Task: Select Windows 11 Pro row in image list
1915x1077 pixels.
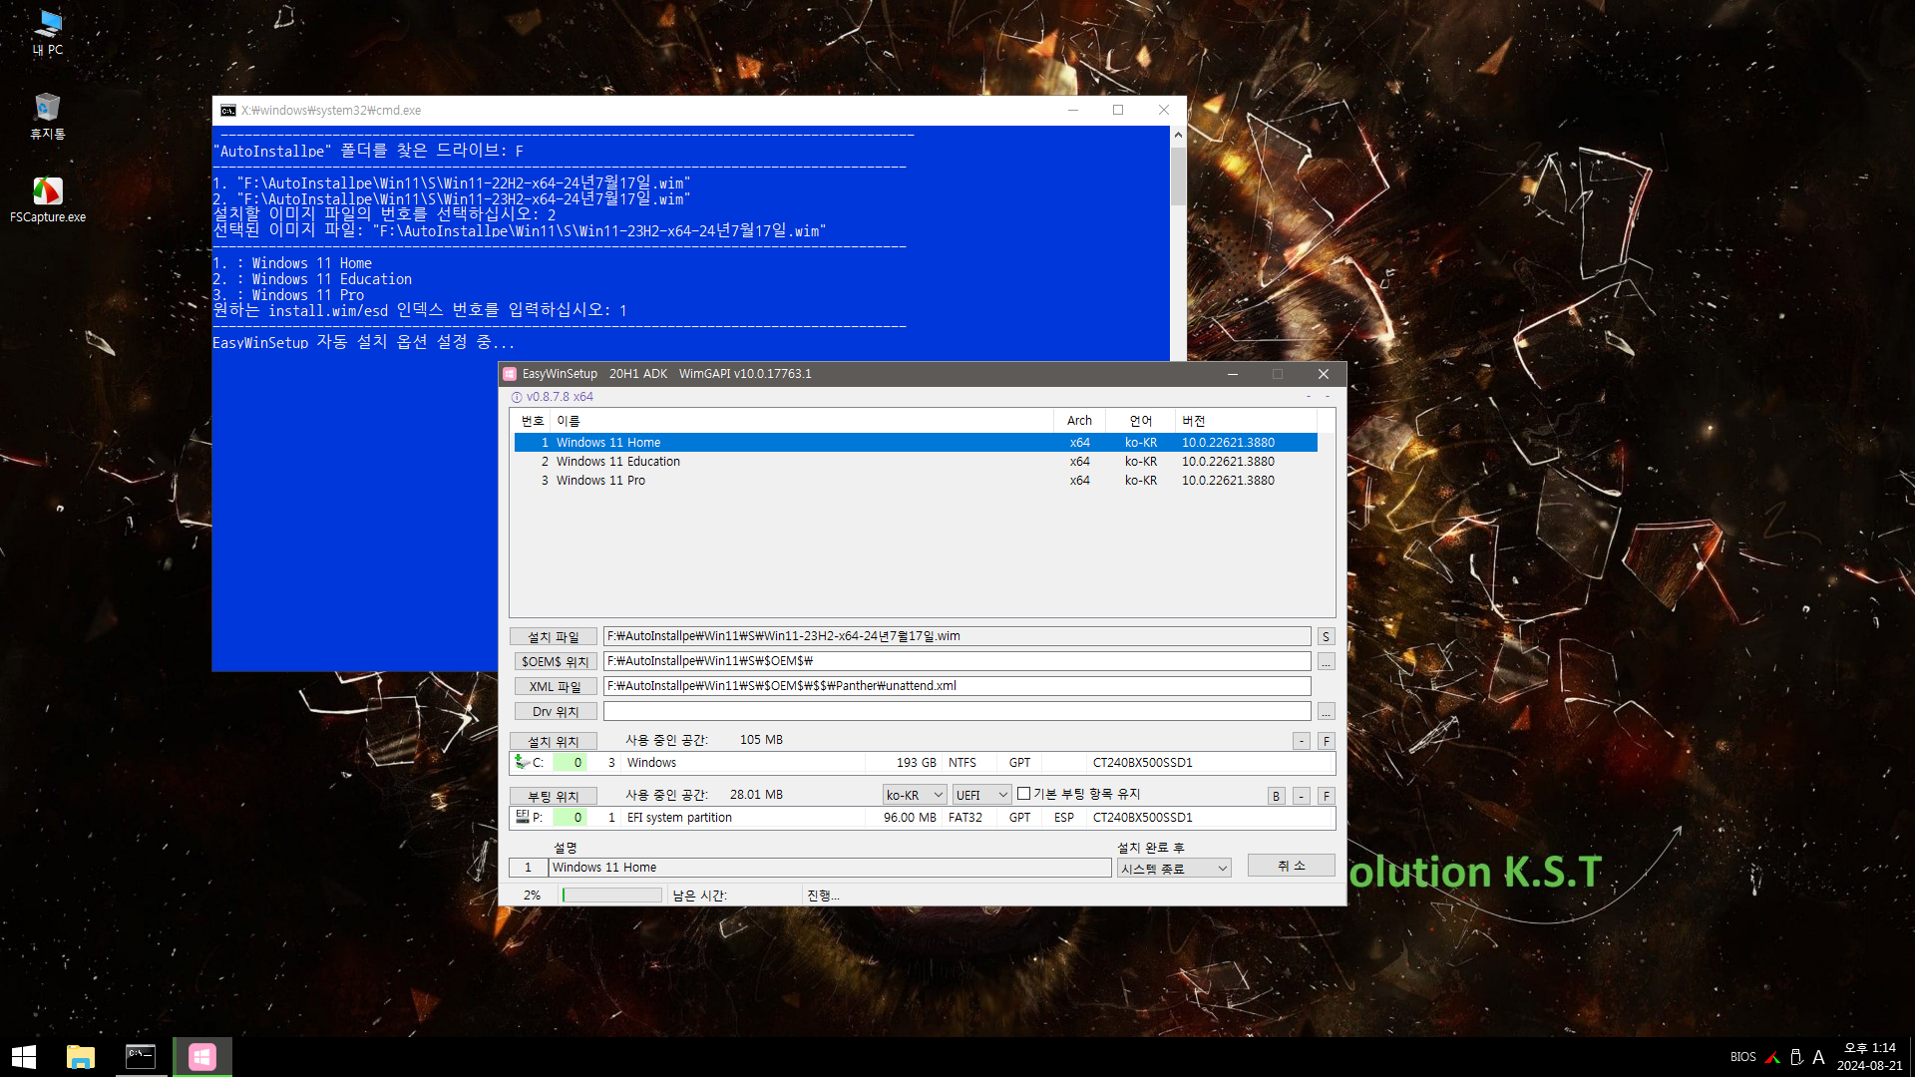Action: [916, 481]
